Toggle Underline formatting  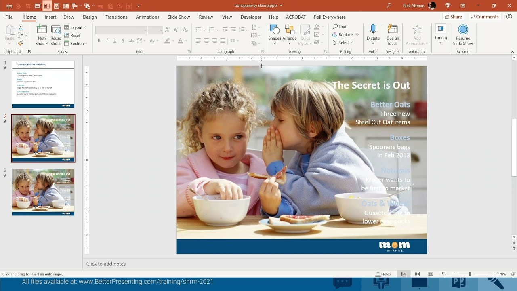coord(115,41)
